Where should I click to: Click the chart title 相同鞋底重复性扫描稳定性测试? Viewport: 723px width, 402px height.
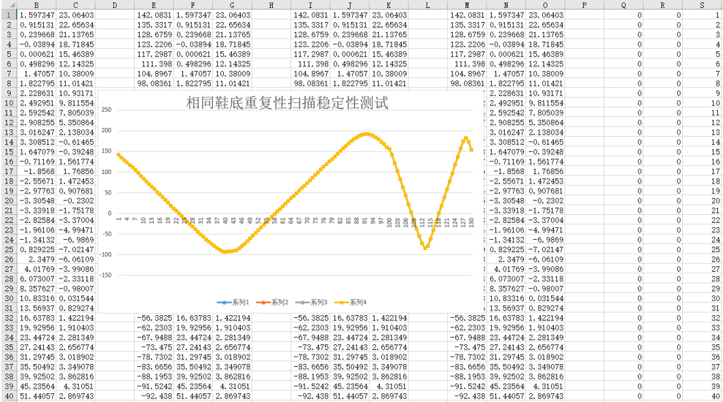click(288, 103)
